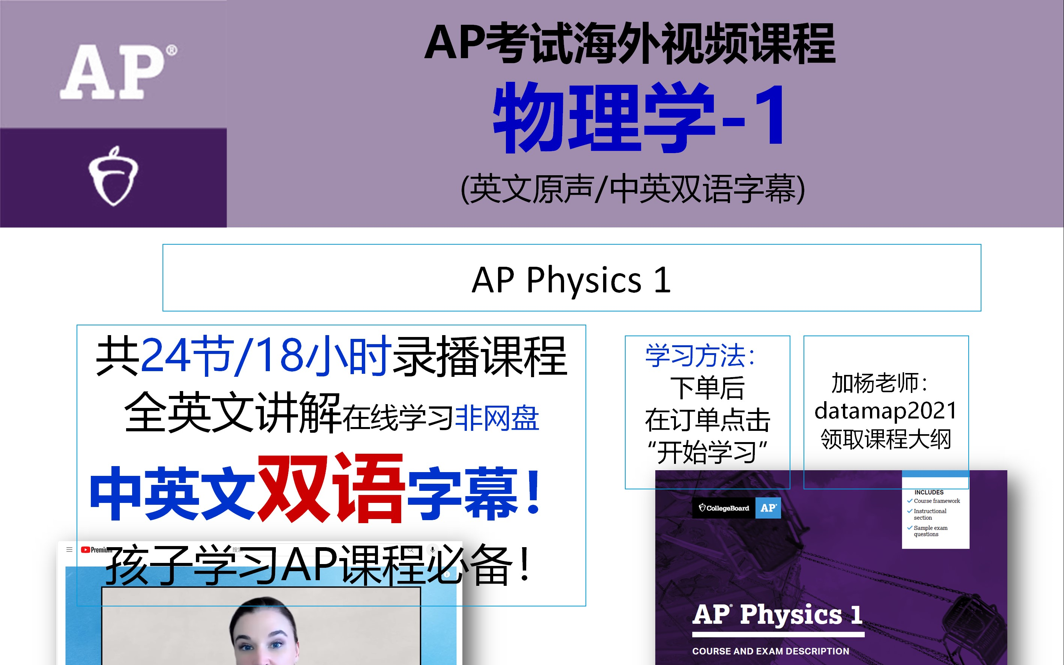Click the info icon on the video player
The height and width of the screenshot is (665, 1064).
(x=447, y=575)
